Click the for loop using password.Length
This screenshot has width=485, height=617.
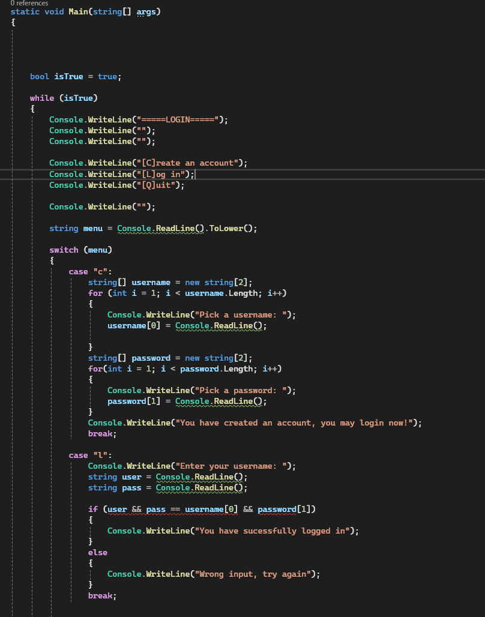pos(185,369)
